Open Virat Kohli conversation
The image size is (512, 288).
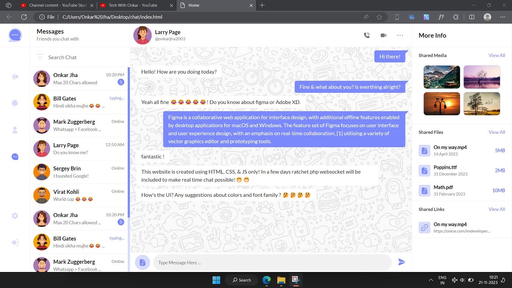[x=79, y=195]
